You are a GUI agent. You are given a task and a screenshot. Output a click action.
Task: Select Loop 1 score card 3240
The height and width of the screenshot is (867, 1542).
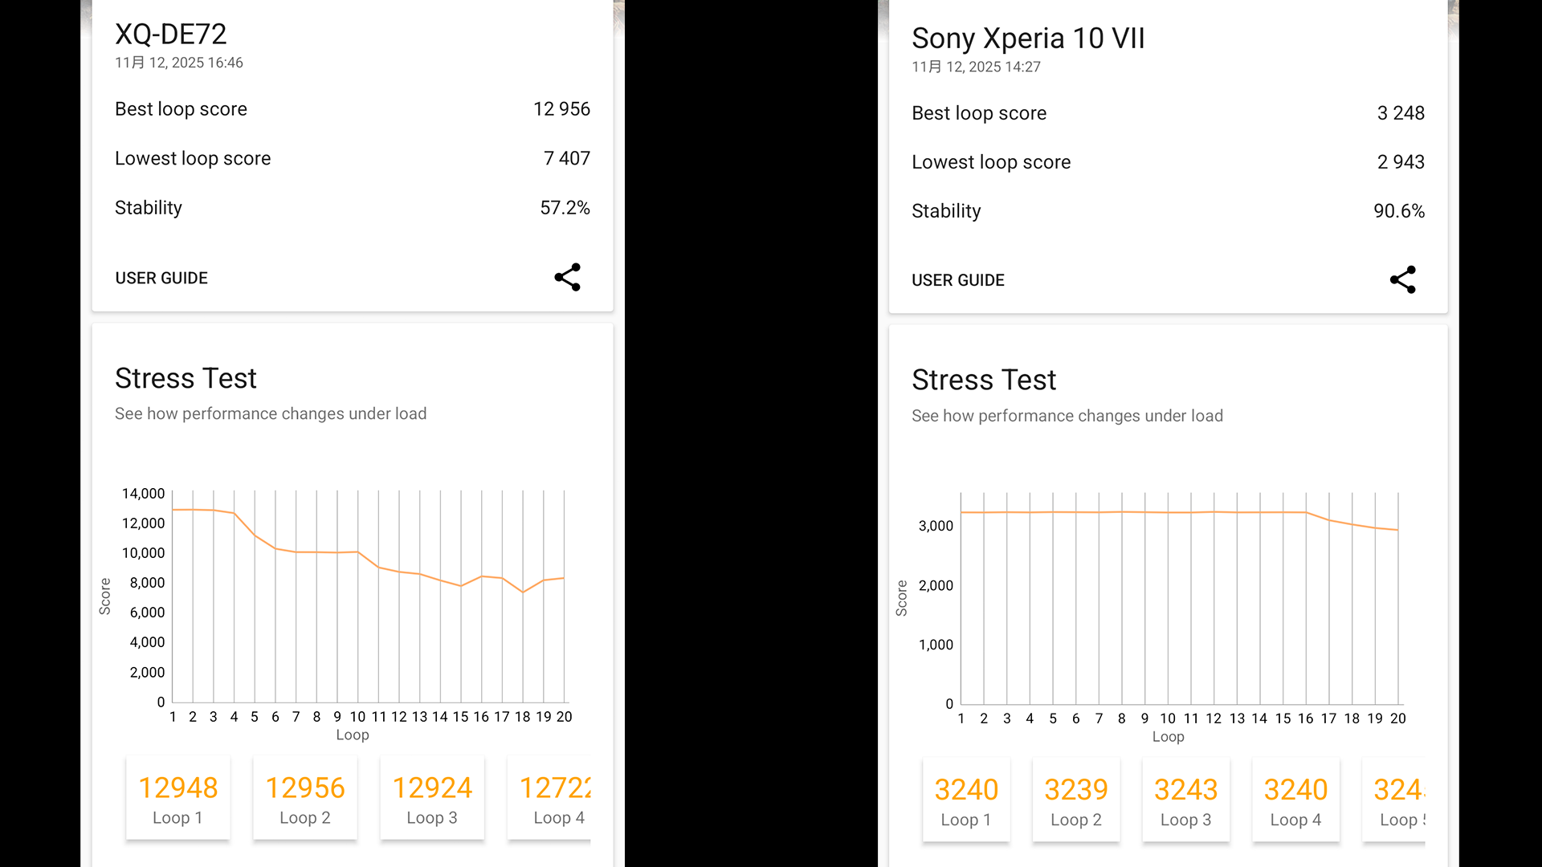click(966, 800)
